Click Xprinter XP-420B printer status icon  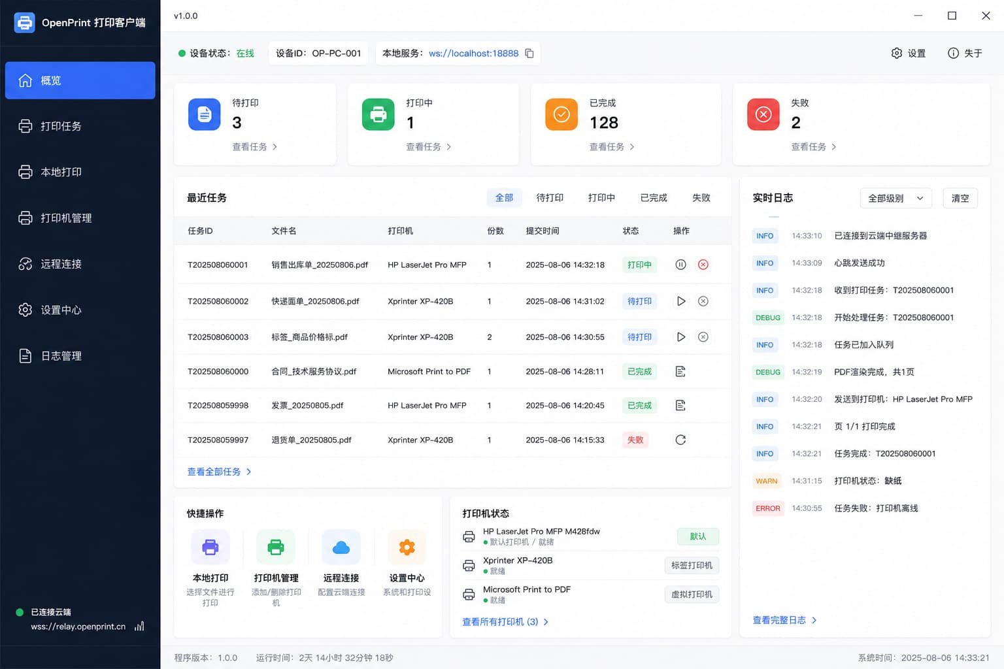click(x=469, y=566)
